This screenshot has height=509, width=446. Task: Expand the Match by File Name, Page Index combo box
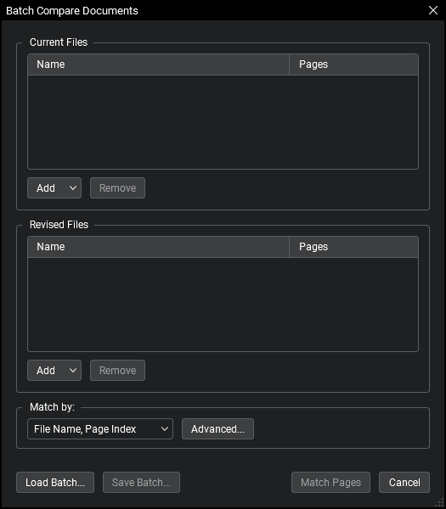[100, 428]
